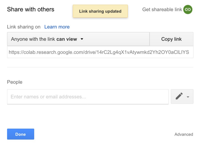The width and height of the screenshot is (213, 146).
Task: Click the "Link sharing updated" notification
Action: click(x=100, y=11)
